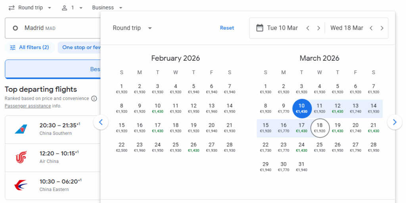This screenshot has height=203, width=406.
Task: Go to next departure date arrow
Action: pos(319,28)
